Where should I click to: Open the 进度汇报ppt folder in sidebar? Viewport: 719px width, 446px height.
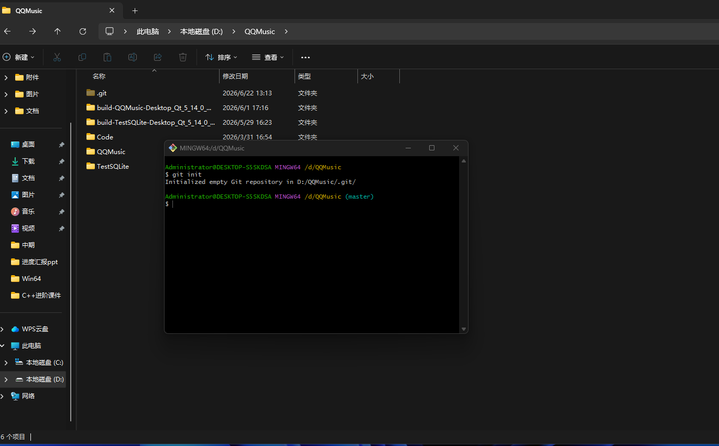[x=35, y=262]
